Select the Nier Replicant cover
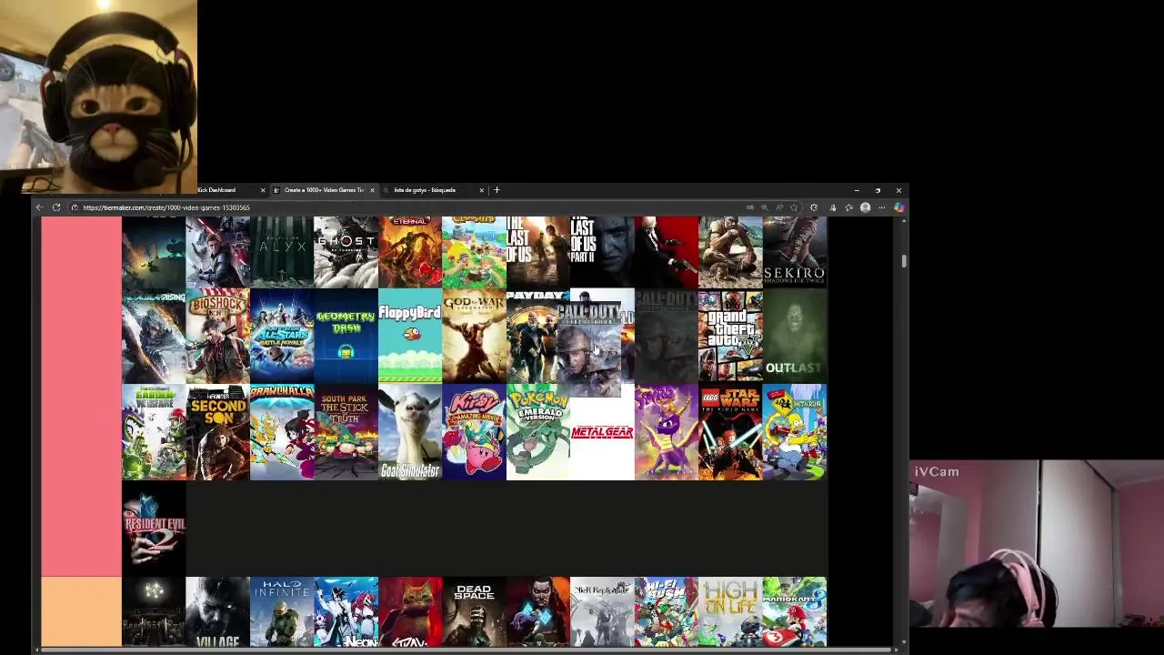 [x=602, y=612]
